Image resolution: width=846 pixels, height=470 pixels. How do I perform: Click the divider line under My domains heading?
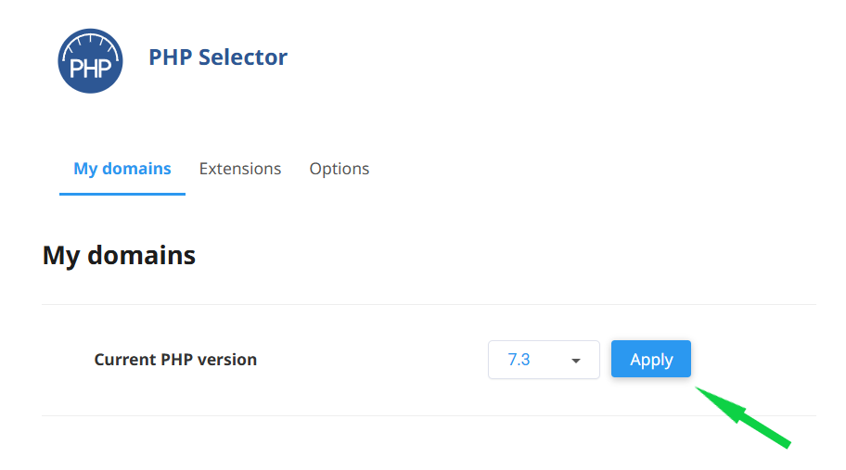[429, 305]
